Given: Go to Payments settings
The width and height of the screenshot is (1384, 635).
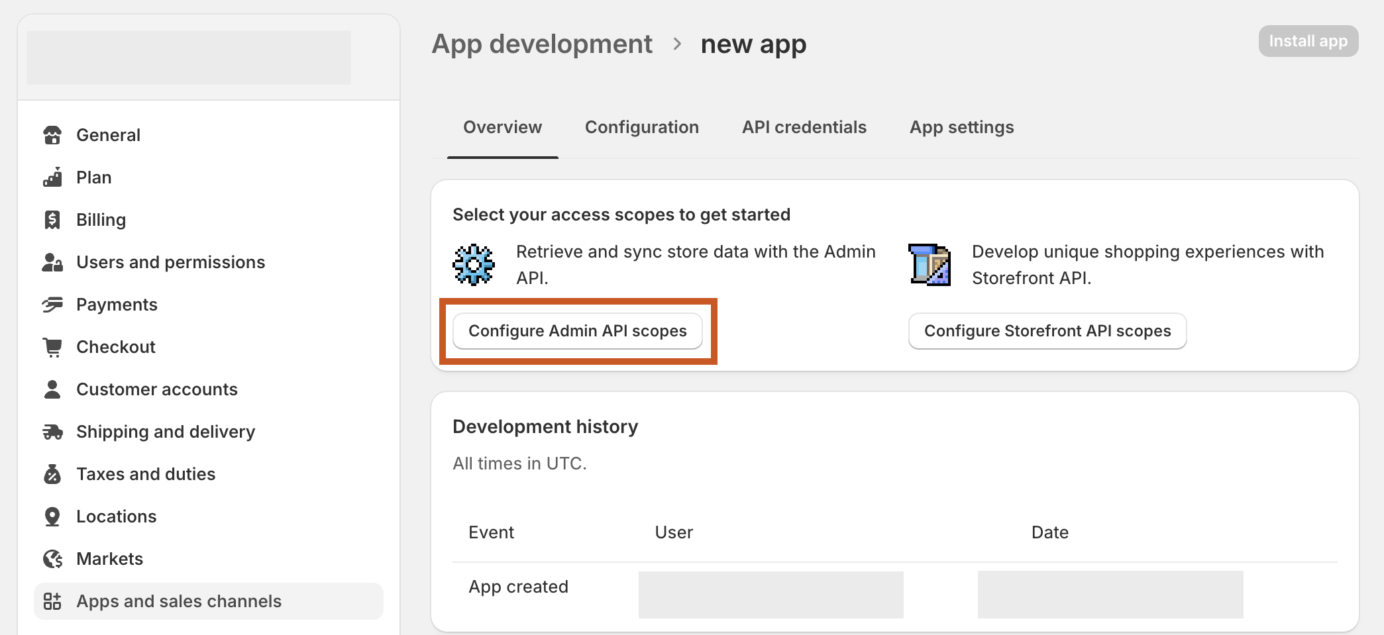Looking at the screenshot, I should point(209,305).
